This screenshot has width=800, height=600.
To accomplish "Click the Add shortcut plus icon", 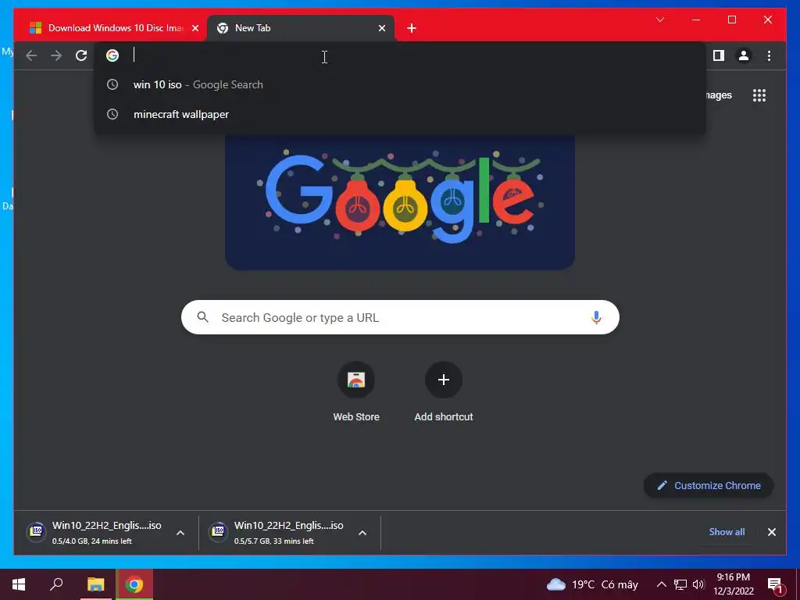I will point(444,380).
